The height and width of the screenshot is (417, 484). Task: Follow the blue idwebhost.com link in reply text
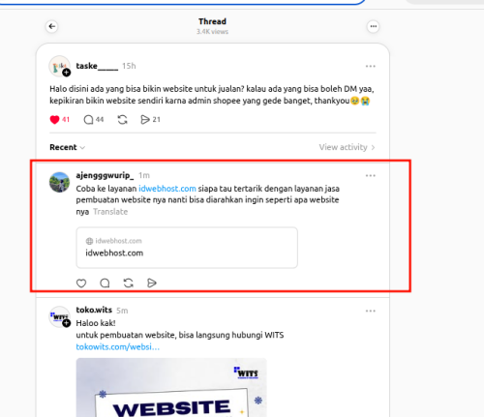click(x=167, y=189)
